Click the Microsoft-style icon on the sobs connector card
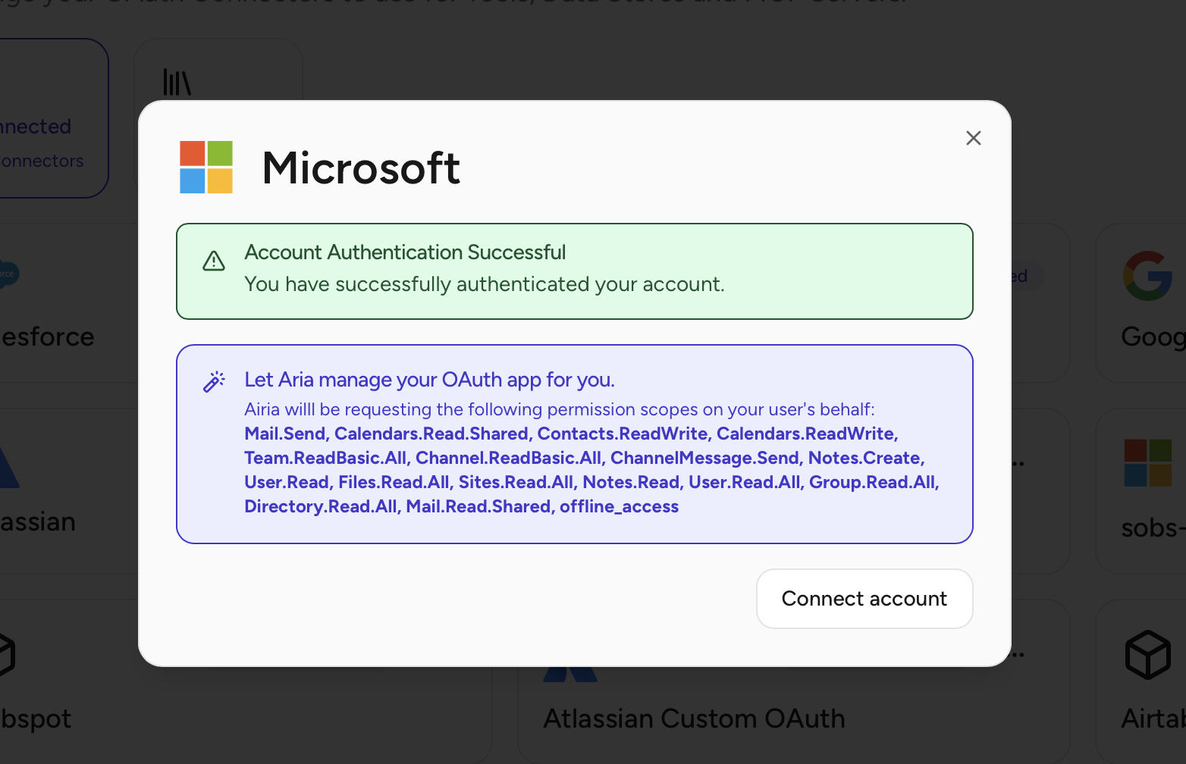The height and width of the screenshot is (764, 1186). tap(1150, 462)
